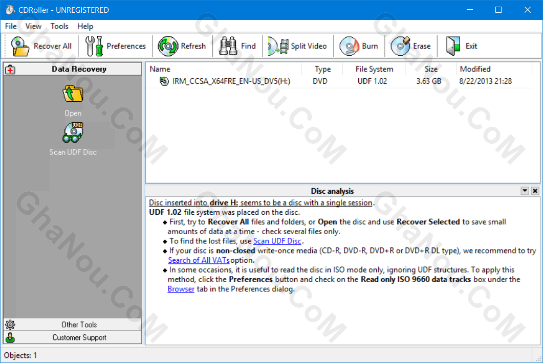
Task: Open the Disc analysis pane dropdown arrow
Action: [x=525, y=191]
